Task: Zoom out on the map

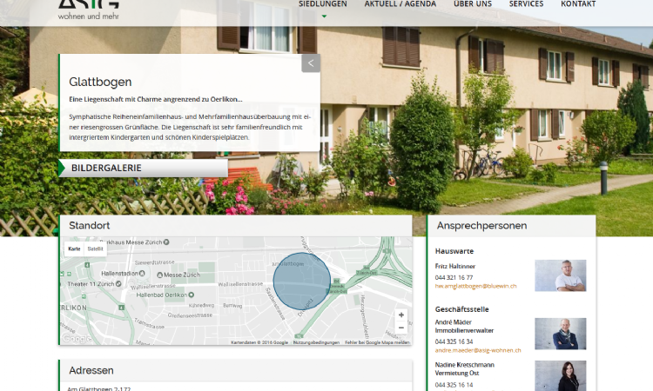Action: point(401,328)
